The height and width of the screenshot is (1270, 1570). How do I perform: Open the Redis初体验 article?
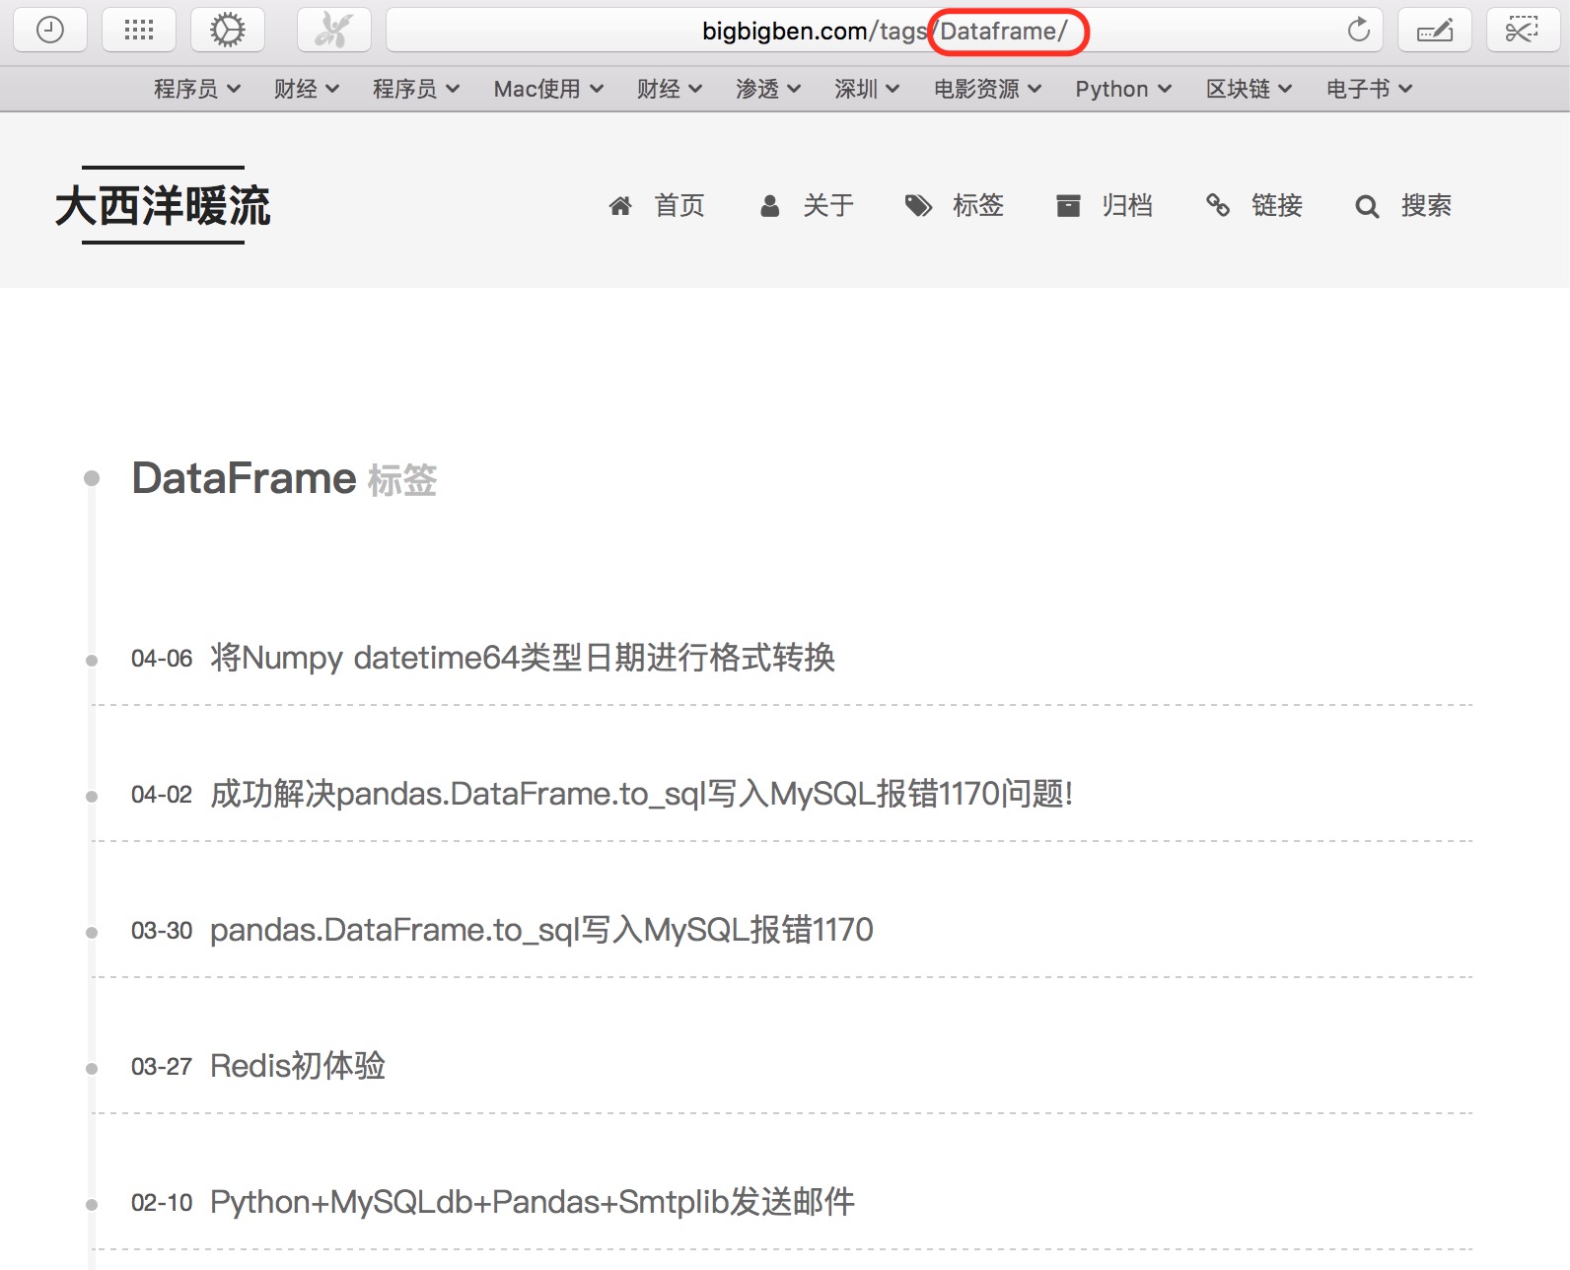[x=298, y=1066]
